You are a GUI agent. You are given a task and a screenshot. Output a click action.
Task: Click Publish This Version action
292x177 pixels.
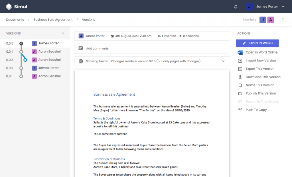[261, 93]
